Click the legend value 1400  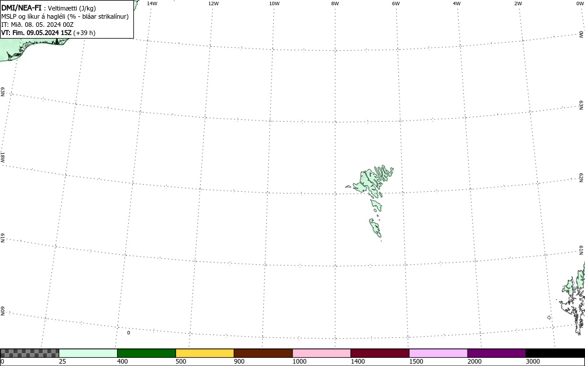pos(358,361)
